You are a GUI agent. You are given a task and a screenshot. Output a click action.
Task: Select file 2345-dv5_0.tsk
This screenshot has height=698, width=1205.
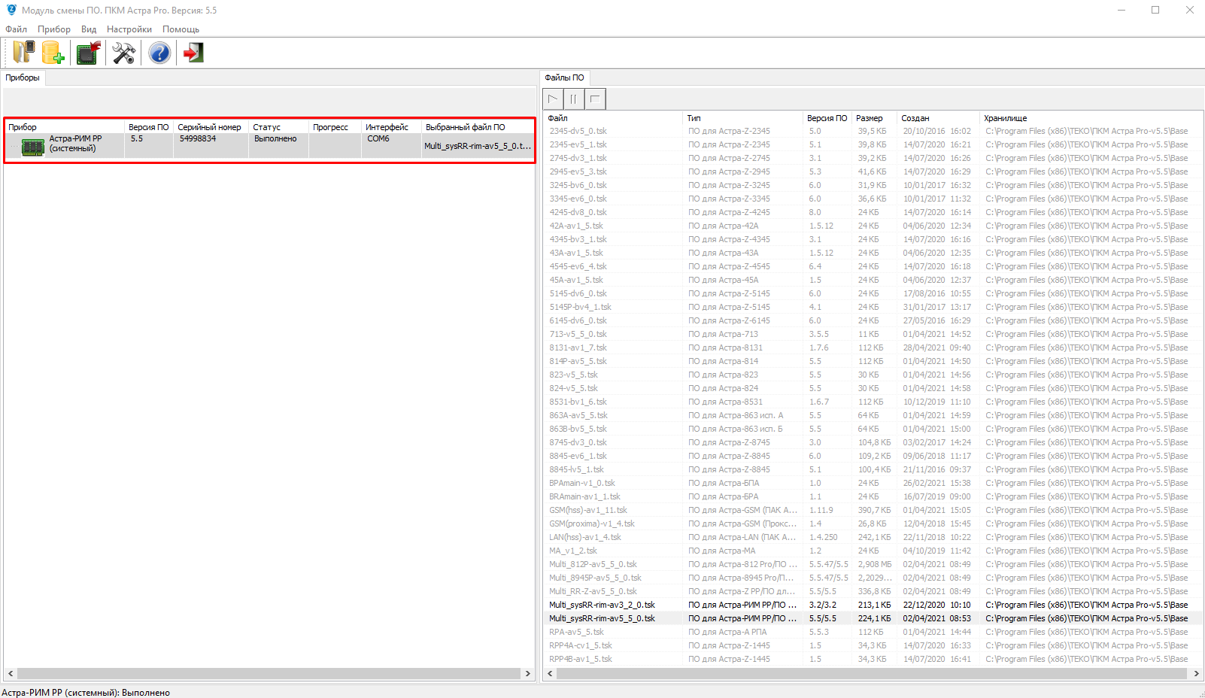(578, 131)
